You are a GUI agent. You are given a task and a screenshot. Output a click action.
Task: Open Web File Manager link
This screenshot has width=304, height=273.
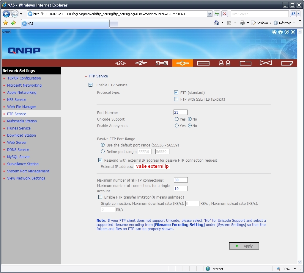[21, 107]
